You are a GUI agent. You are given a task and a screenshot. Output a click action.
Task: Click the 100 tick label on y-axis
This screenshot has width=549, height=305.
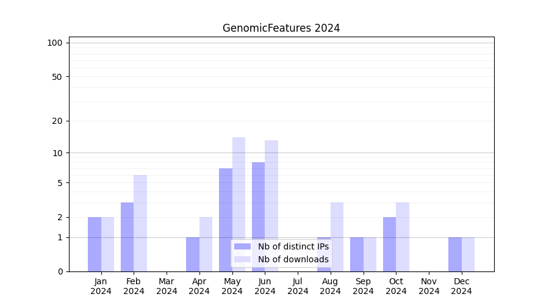(55, 43)
